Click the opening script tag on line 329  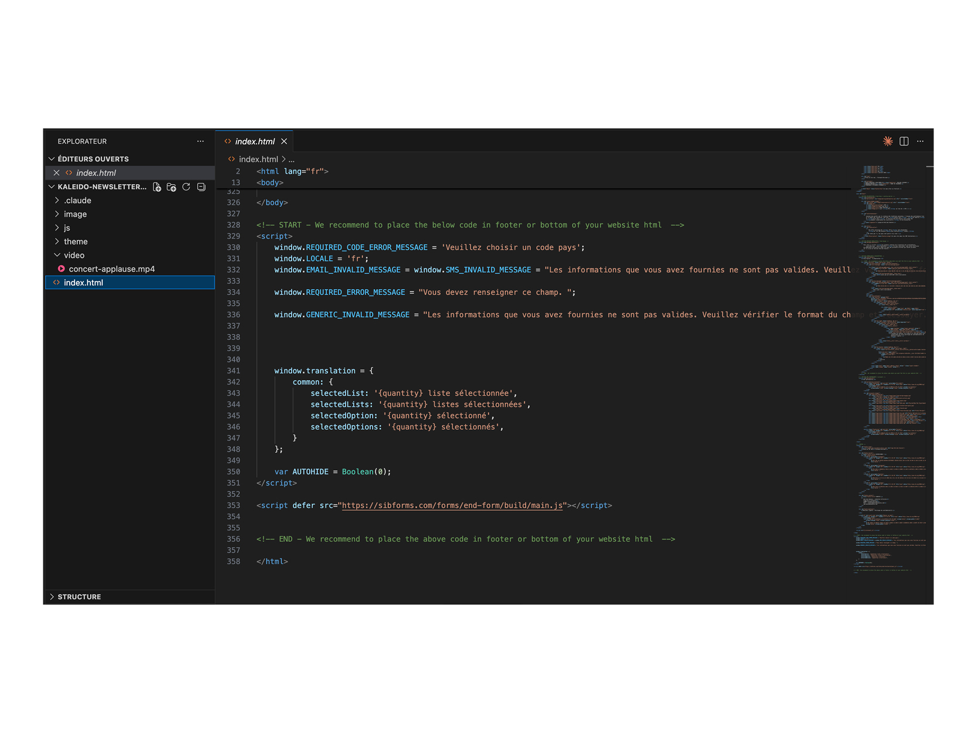[x=274, y=236]
